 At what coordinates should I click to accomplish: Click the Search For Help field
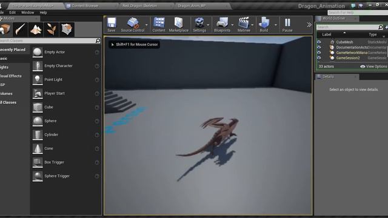358,12
